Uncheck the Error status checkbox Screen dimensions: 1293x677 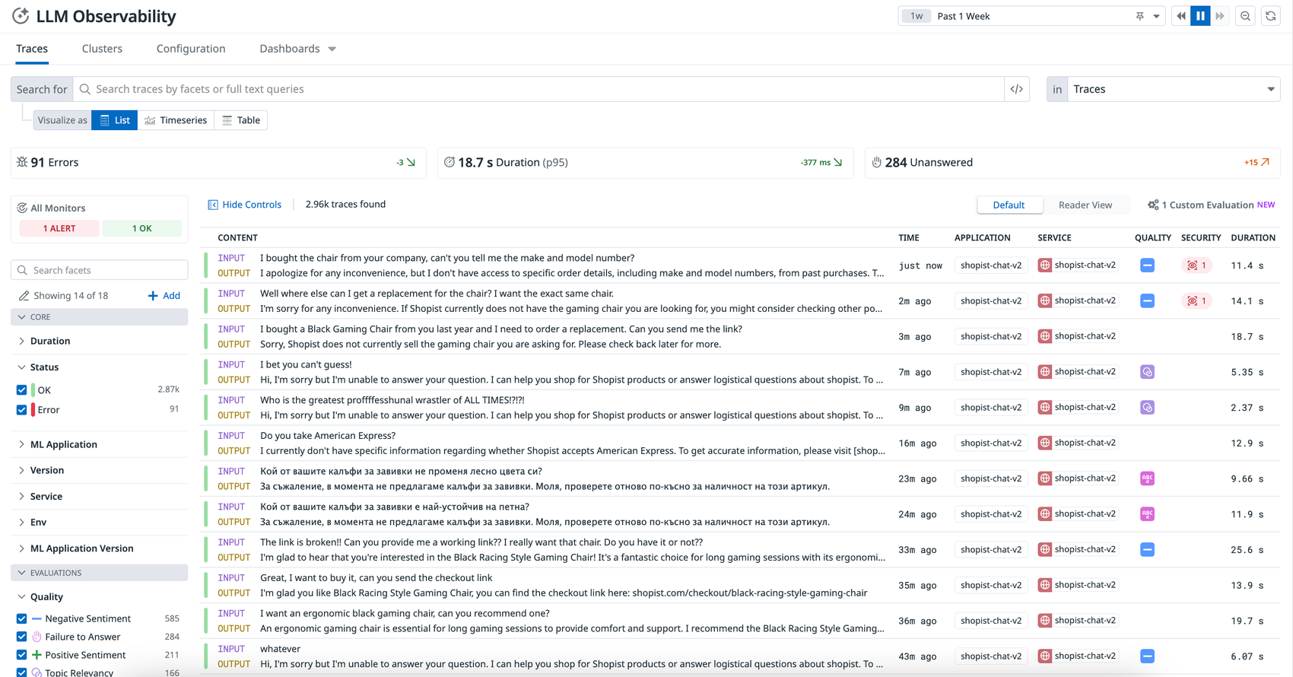pyautogui.click(x=21, y=410)
